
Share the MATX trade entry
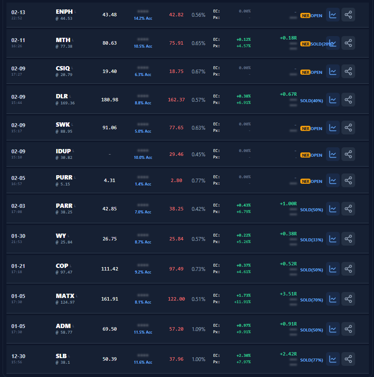pyautogui.click(x=348, y=299)
